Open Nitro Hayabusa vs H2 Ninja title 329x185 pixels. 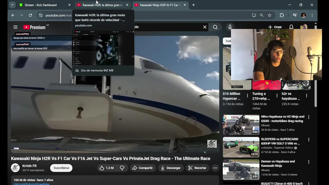point(283,119)
